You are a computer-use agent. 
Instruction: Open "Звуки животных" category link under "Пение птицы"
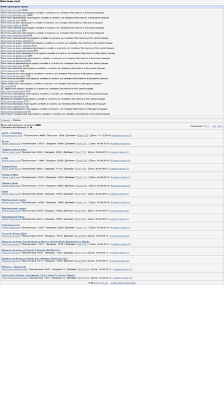pos(10,186)
